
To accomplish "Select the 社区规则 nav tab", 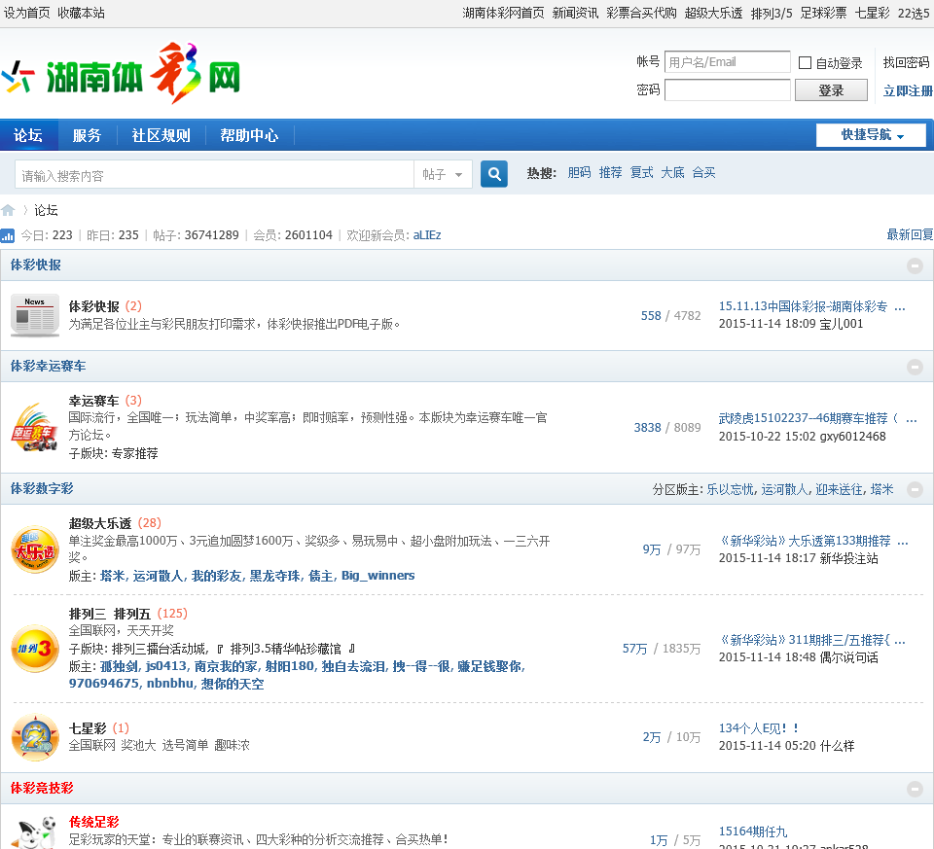I will [161, 135].
